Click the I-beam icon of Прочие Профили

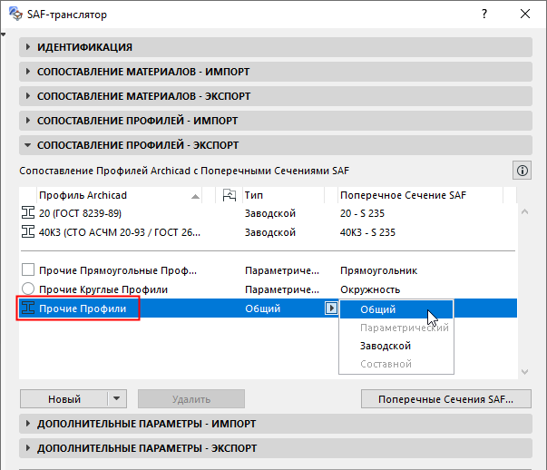click(x=28, y=308)
